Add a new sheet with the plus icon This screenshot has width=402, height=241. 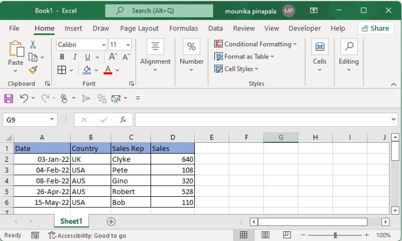[111, 221]
